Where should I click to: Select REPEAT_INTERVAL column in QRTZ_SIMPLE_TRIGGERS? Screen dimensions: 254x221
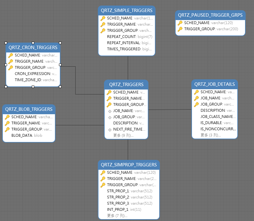tap(129, 43)
